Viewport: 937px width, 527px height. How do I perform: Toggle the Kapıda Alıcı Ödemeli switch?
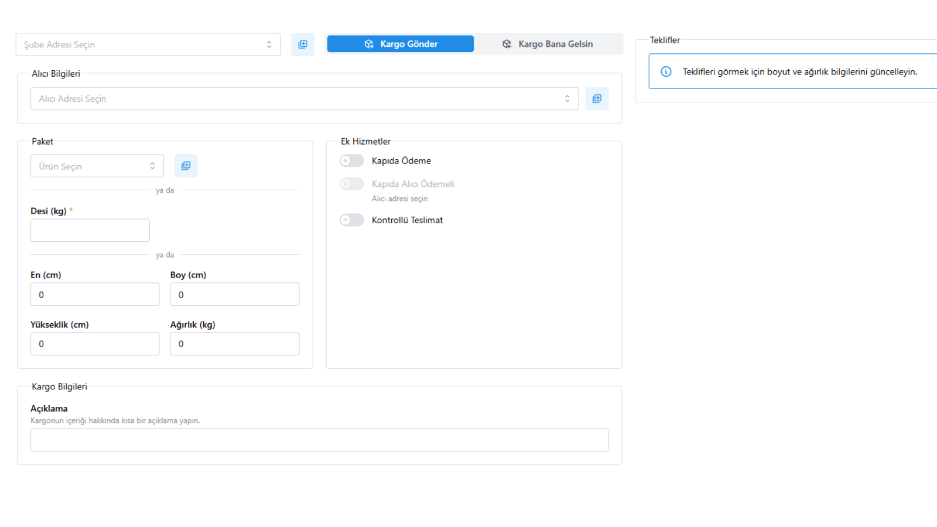[x=352, y=184]
